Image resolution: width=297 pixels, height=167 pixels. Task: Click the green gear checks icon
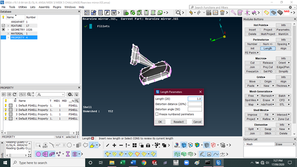point(133,13)
